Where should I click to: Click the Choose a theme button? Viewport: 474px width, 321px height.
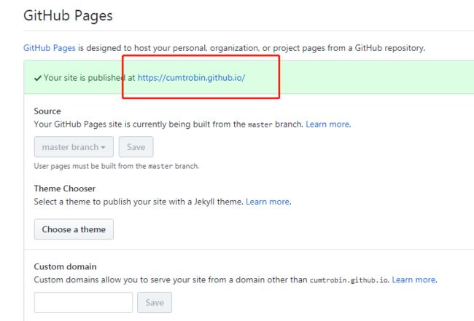pos(74,229)
